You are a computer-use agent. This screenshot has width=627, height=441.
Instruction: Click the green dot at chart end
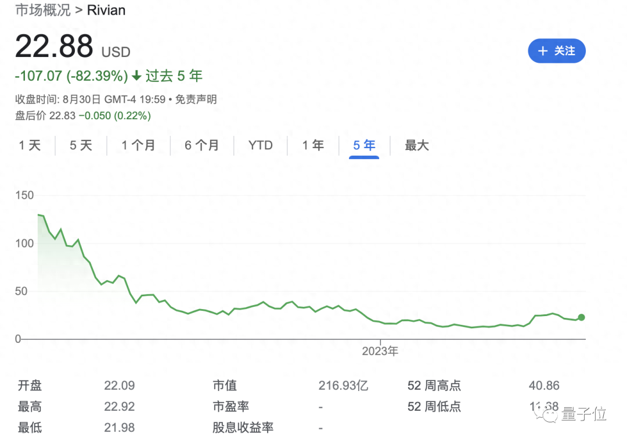point(581,317)
